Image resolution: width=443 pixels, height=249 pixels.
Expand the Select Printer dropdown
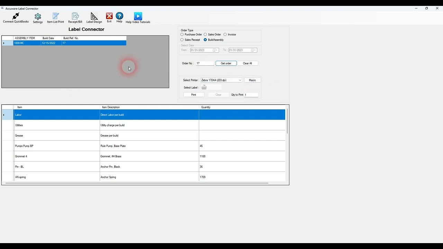240,80
